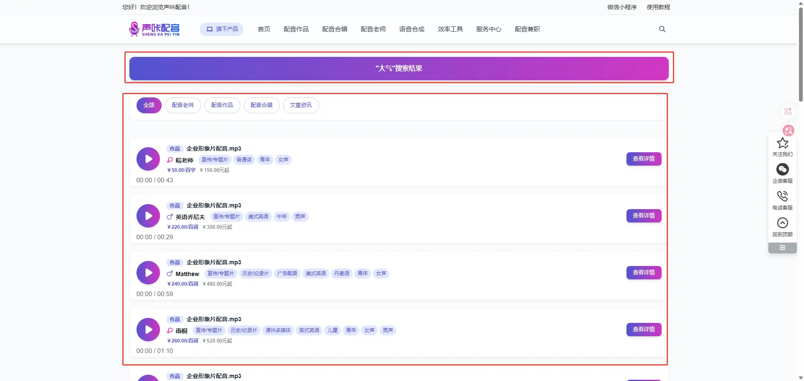Open 企微客服 WeChat chat icon
Image resolution: width=804 pixels, height=381 pixels.
pos(782,169)
